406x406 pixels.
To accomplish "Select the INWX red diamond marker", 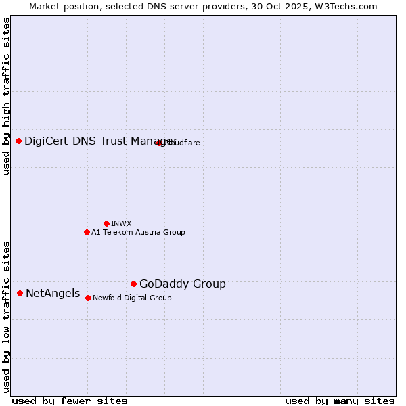I will pos(106,223).
